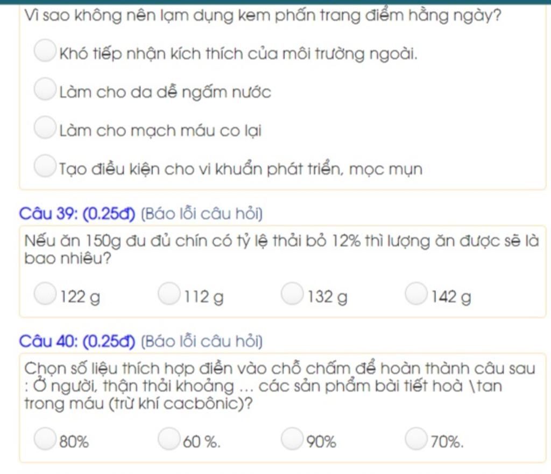Select the 112 g answer
This screenshot has height=474, width=551.
click(x=169, y=293)
